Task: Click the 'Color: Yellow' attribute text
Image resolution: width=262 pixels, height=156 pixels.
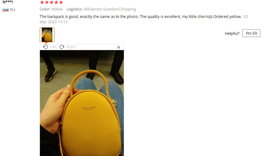Action: (51, 9)
